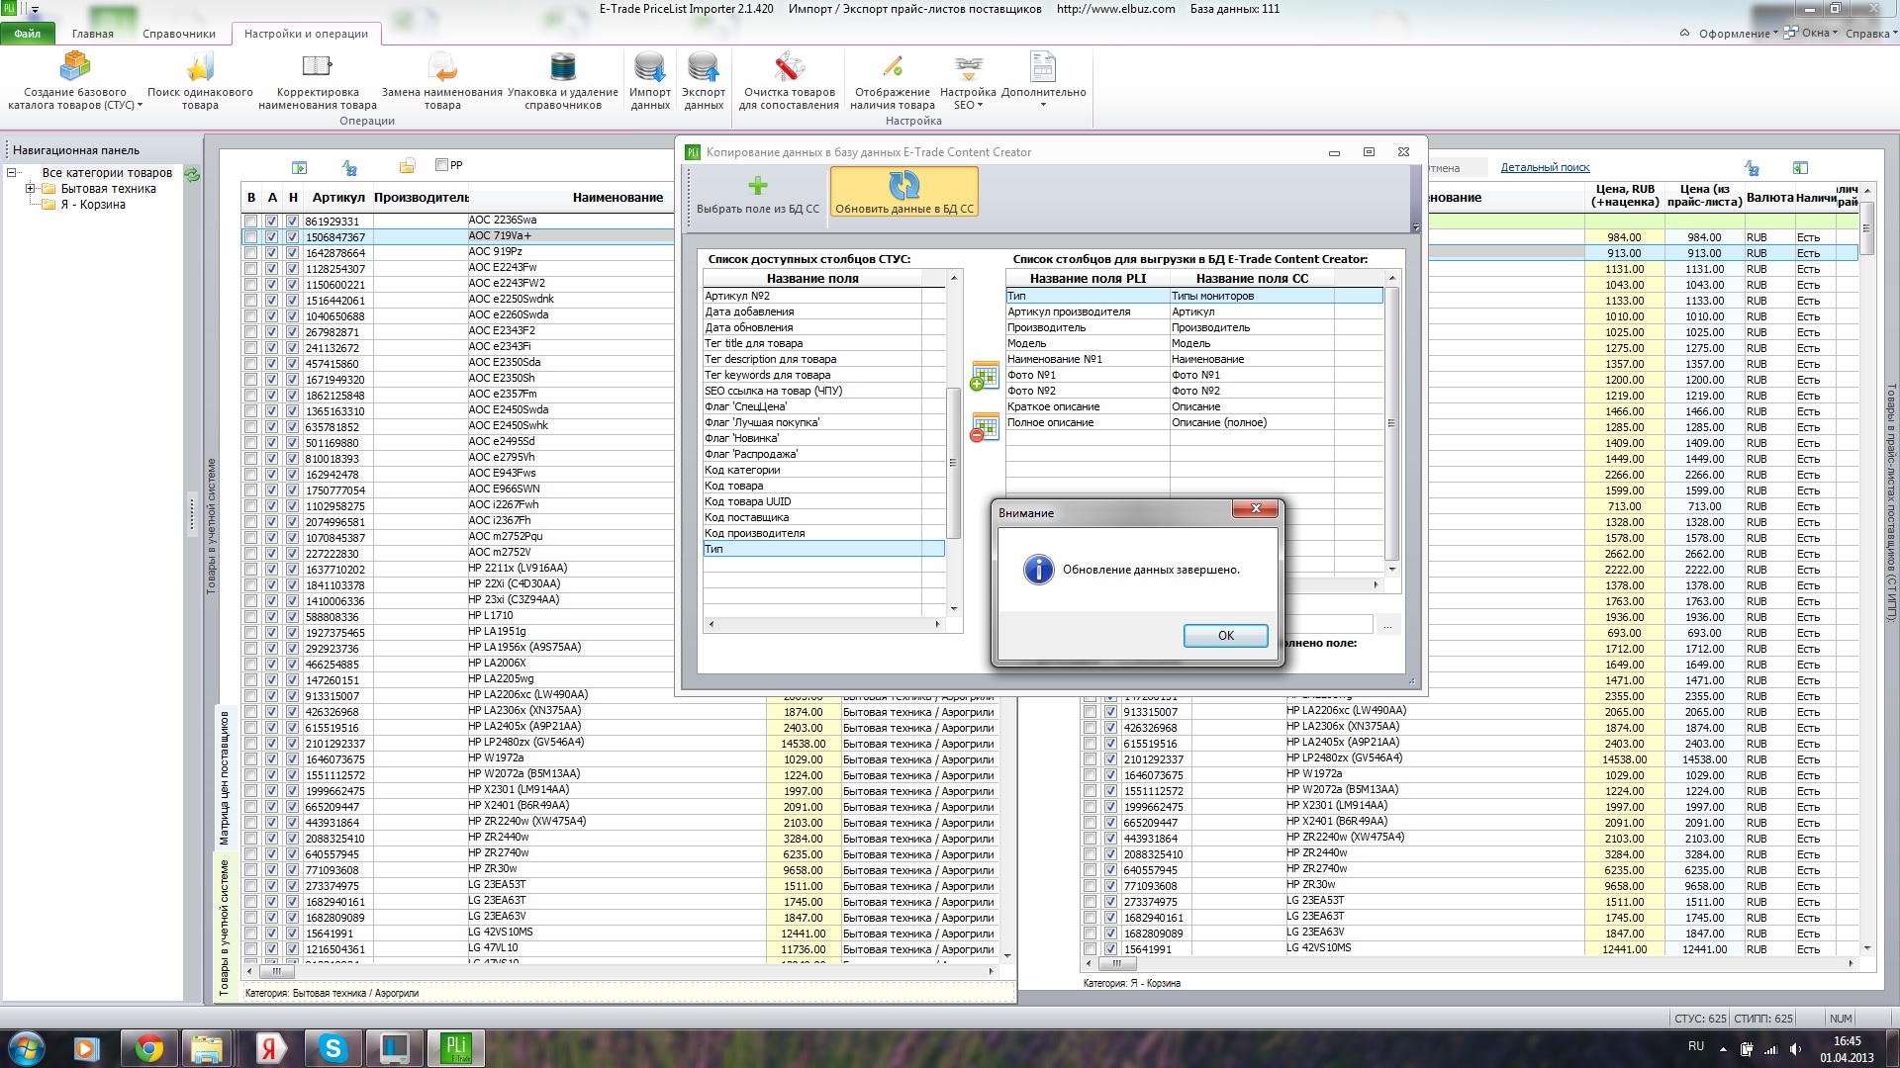Screen dimensions: 1900x1068
Task: Click the '...' browse button in the dialog
Action: tap(1387, 625)
